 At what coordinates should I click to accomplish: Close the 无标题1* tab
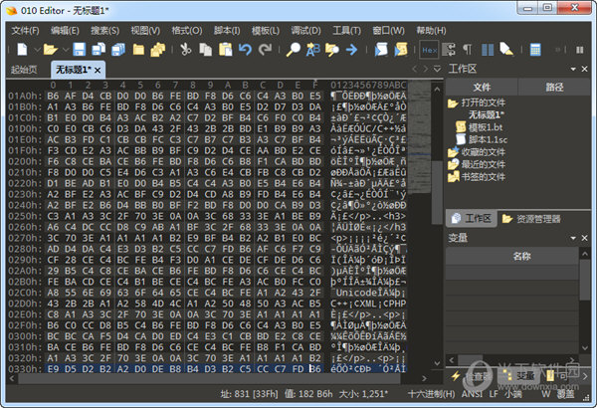(x=98, y=70)
